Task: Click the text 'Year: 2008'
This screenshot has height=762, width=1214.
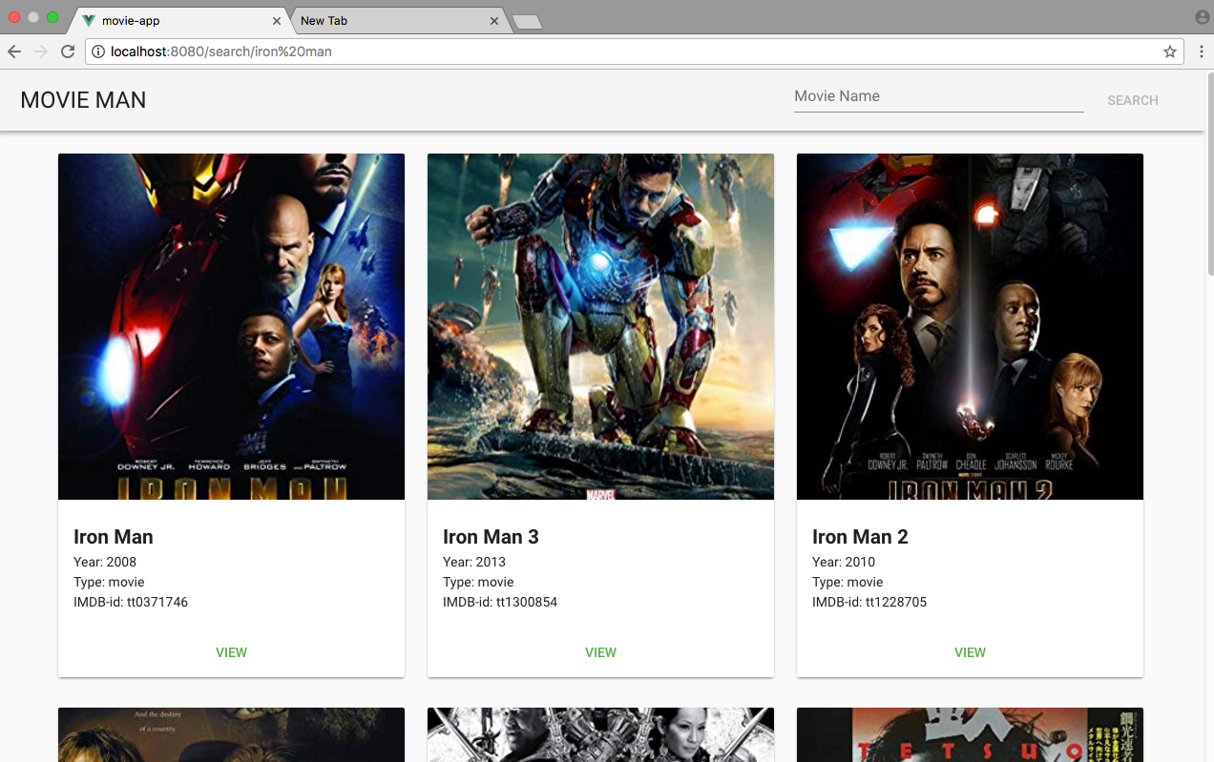Action: 105,562
